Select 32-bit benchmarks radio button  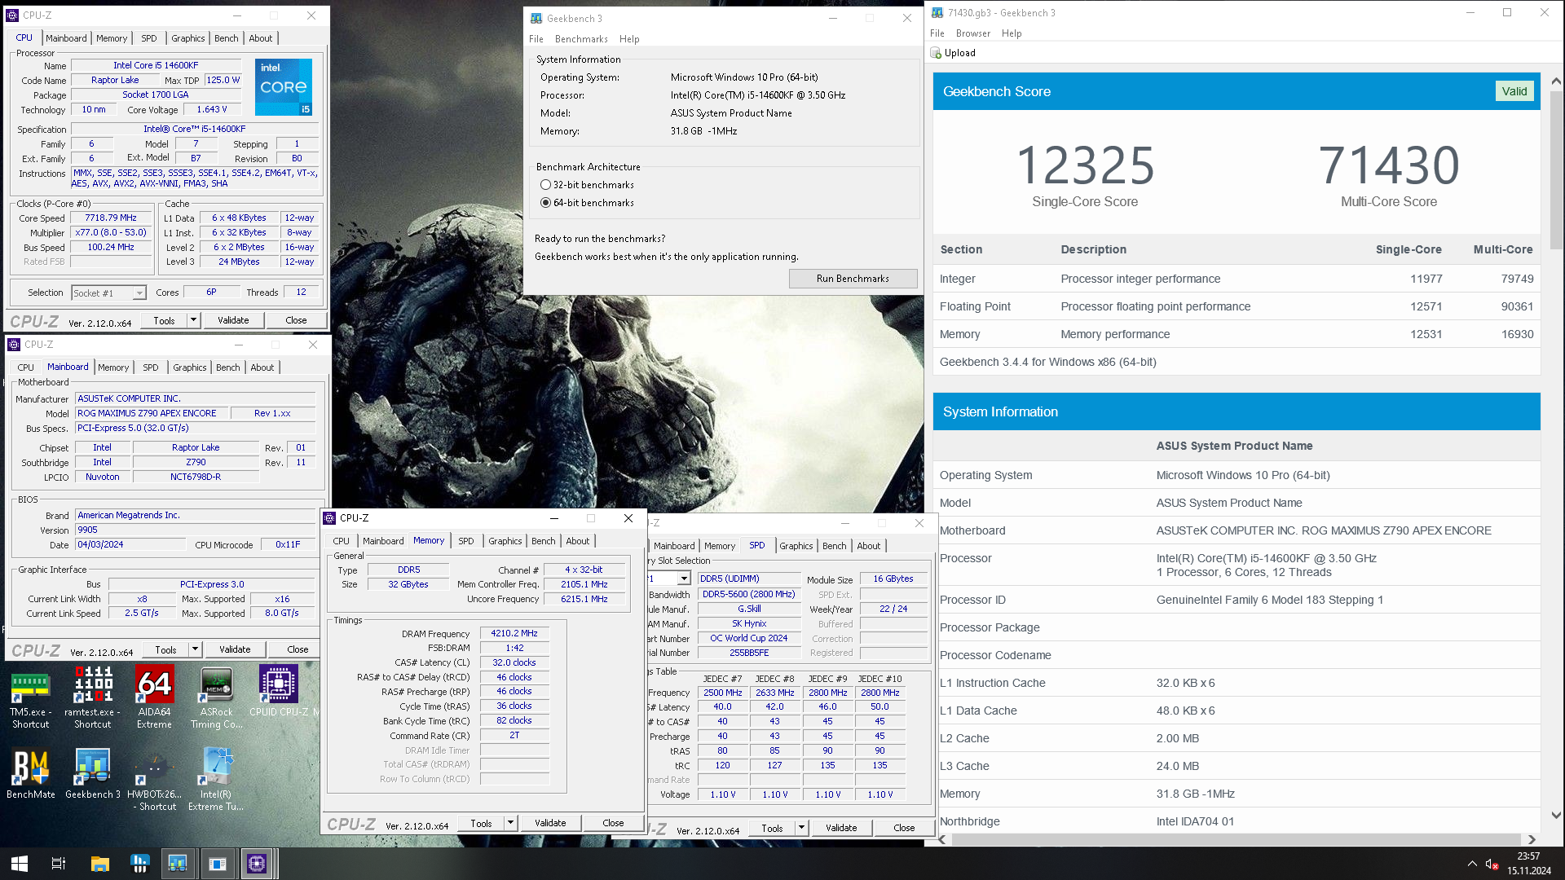click(545, 185)
